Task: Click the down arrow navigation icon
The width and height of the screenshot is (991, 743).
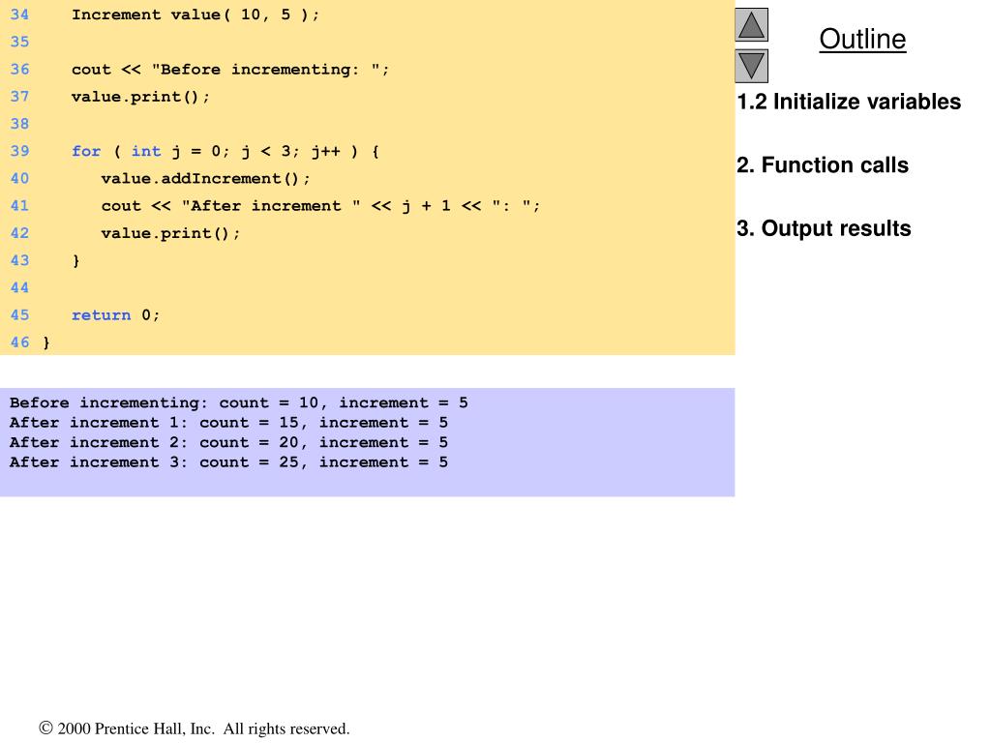Action: pyautogui.click(x=751, y=66)
